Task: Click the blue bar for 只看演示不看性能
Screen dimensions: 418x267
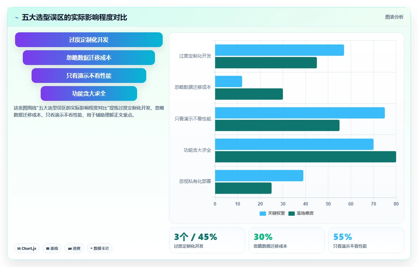Action: (300, 113)
